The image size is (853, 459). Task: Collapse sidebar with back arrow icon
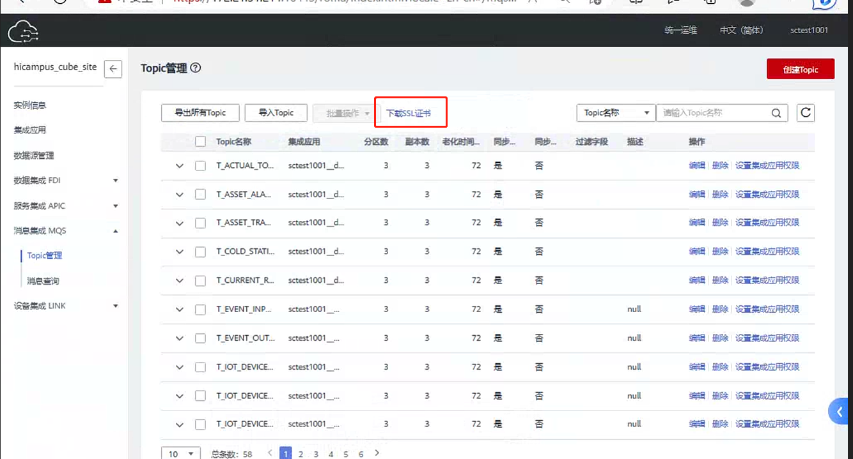click(113, 68)
